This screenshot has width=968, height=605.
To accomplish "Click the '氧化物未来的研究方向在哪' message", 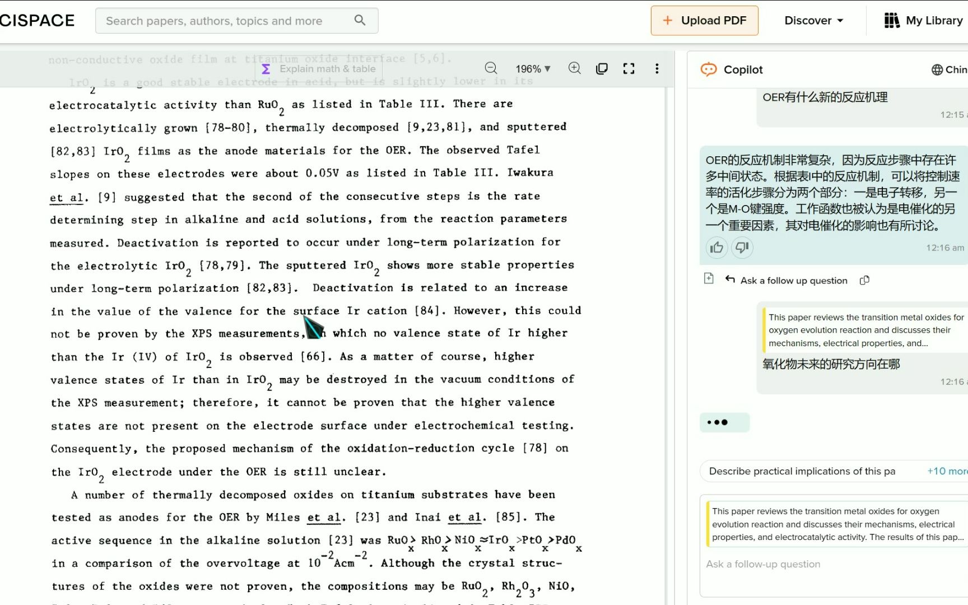I will point(831,364).
